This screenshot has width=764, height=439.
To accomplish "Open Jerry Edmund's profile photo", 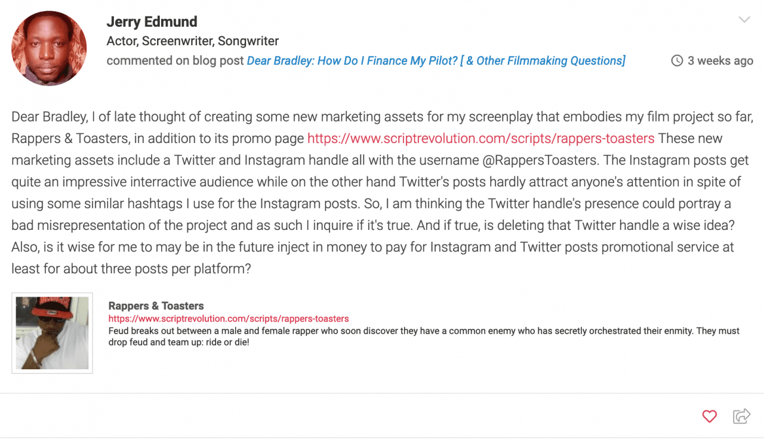I will [x=49, y=48].
